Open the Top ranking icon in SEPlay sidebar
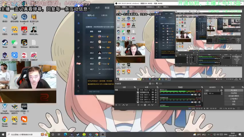 point(78,64)
